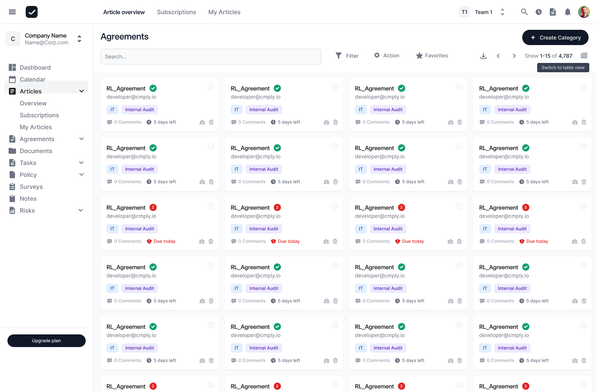Check the selection circle on the last-column top card
Image resolution: width=596 pixels, height=391 pixels.
click(583, 86)
